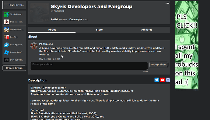Screen dimensions: 210x120
Task: Select the About tab
Action: (x=52, y=30)
